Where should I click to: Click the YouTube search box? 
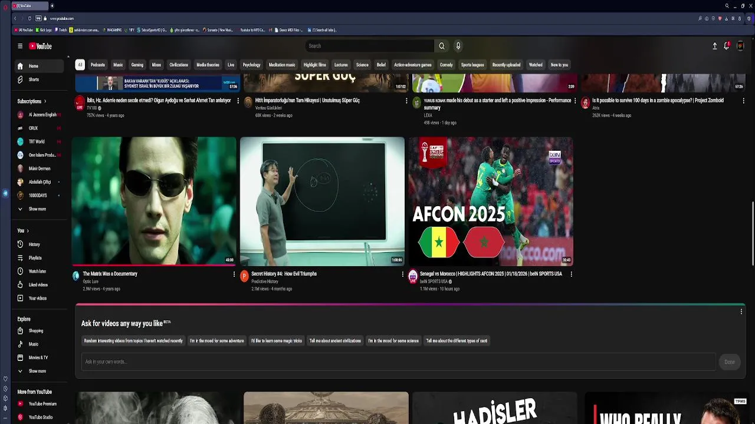pos(370,46)
